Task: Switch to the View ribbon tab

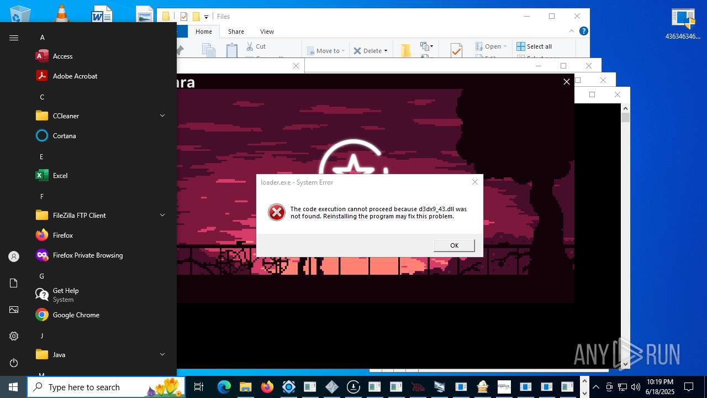Action: (x=267, y=32)
